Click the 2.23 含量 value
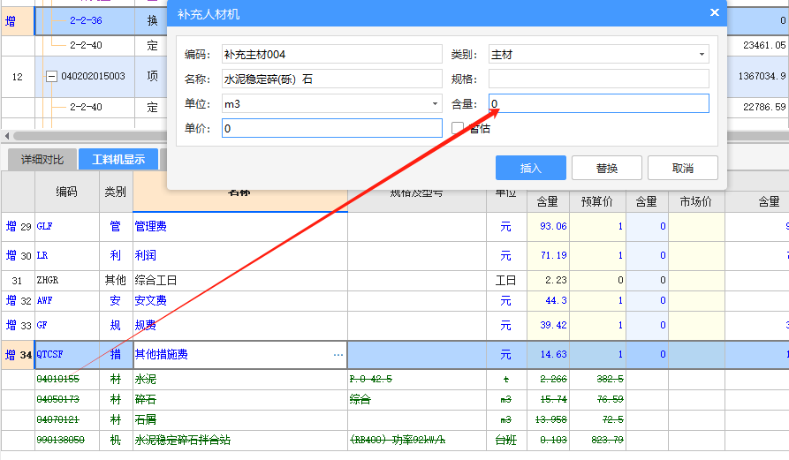The width and height of the screenshot is (789, 460). (x=548, y=281)
